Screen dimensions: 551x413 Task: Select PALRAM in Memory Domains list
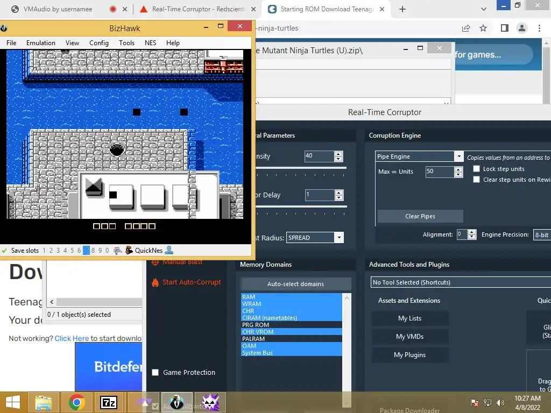(x=291, y=339)
